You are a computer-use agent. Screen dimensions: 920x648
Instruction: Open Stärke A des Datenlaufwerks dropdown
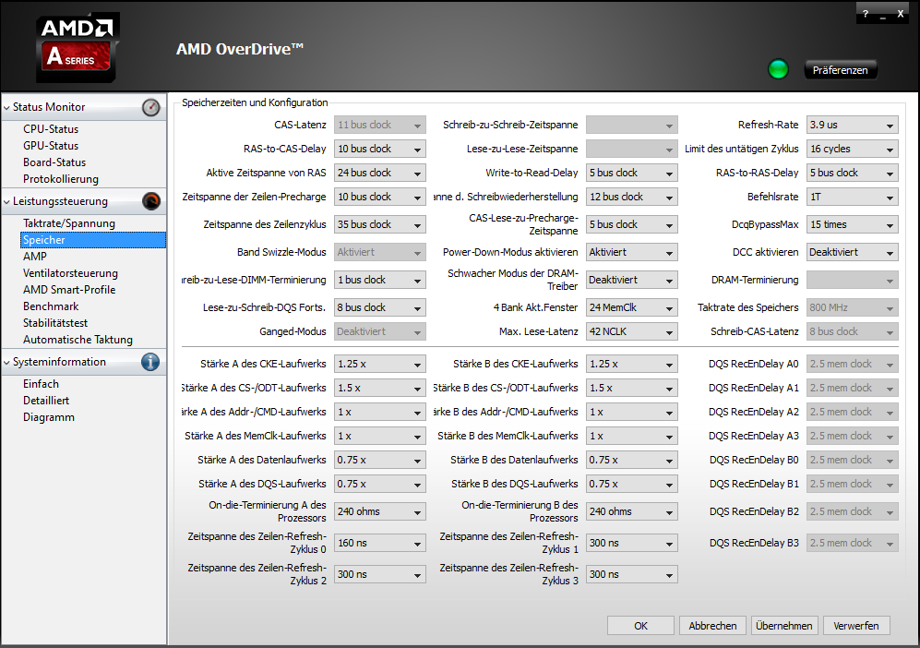tap(379, 461)
